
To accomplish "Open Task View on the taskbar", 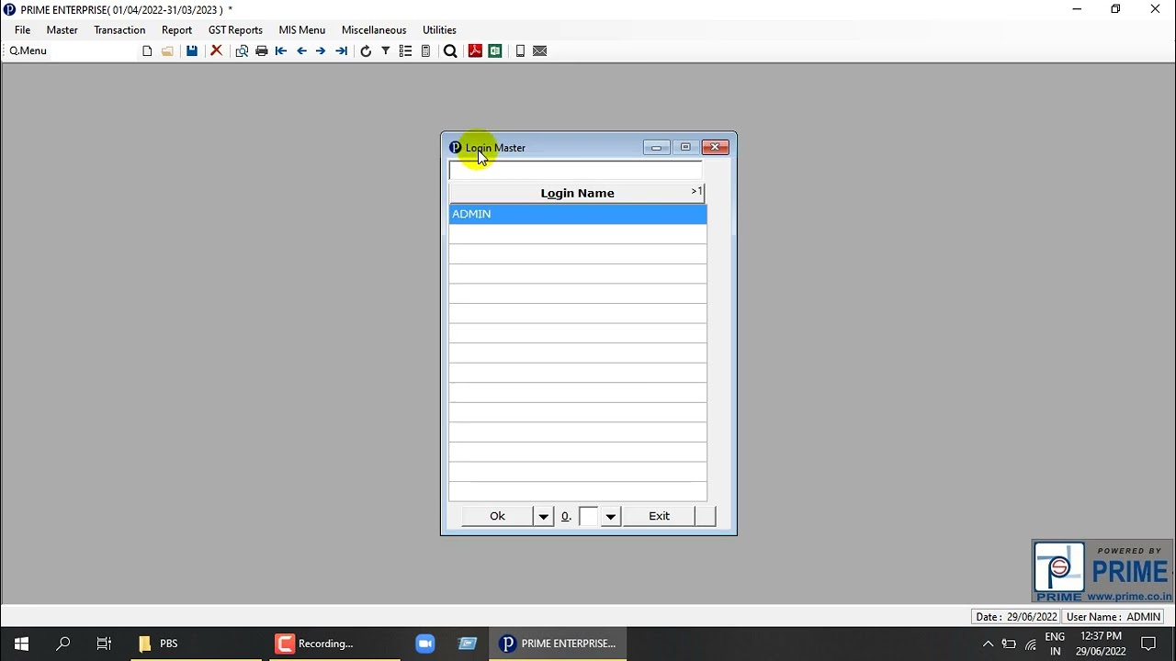I will point(104,644).
